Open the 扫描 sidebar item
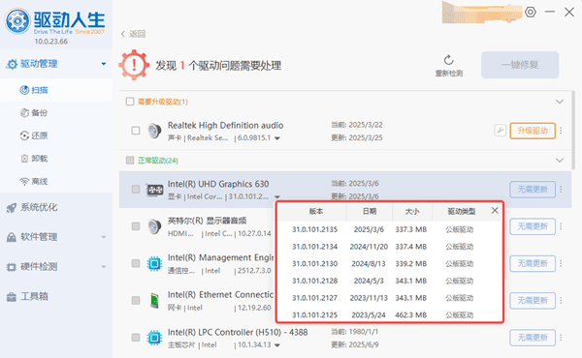The height and width of the screenshot is (358, 582). 56,90
